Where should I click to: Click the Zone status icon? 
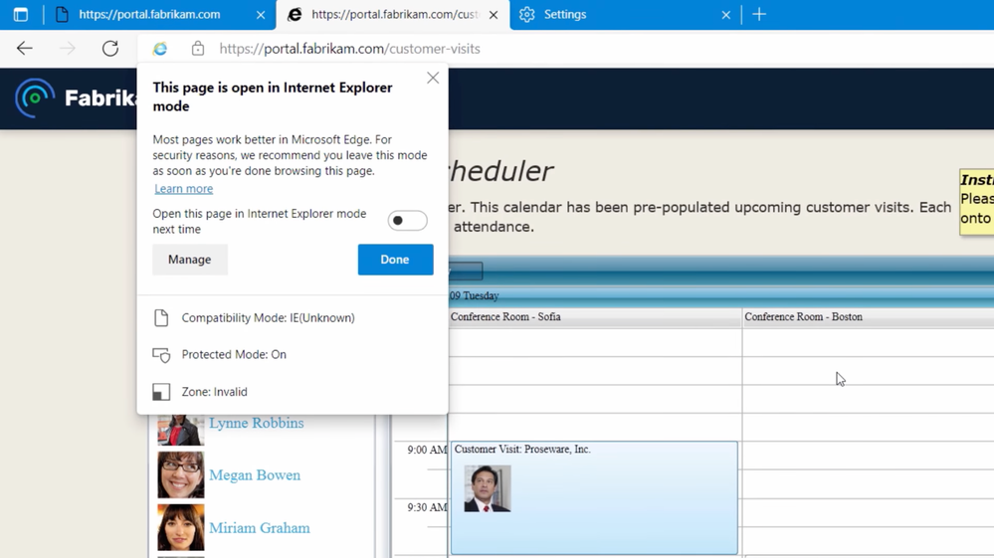[x=161, y=392]
